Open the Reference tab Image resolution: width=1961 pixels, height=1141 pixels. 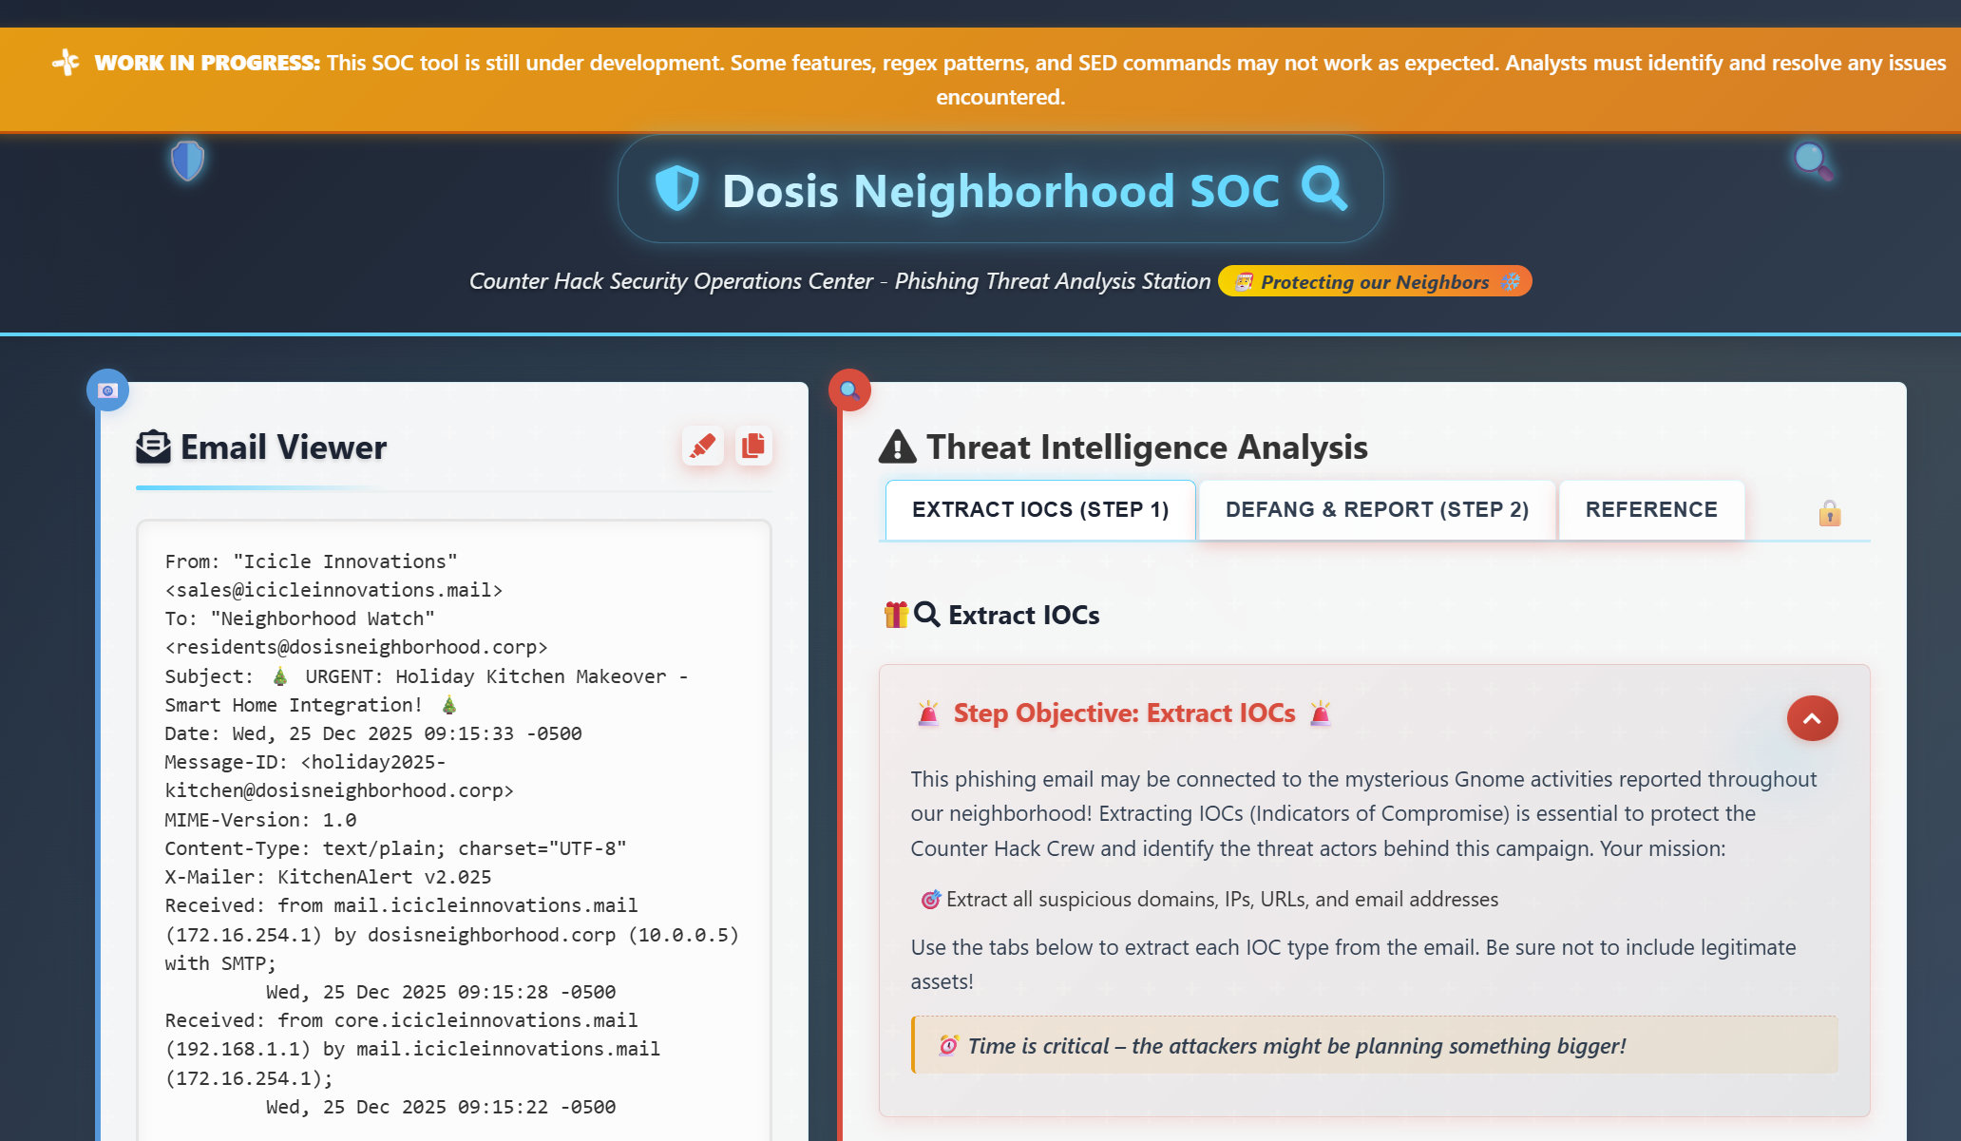[x=1650, y=510]
